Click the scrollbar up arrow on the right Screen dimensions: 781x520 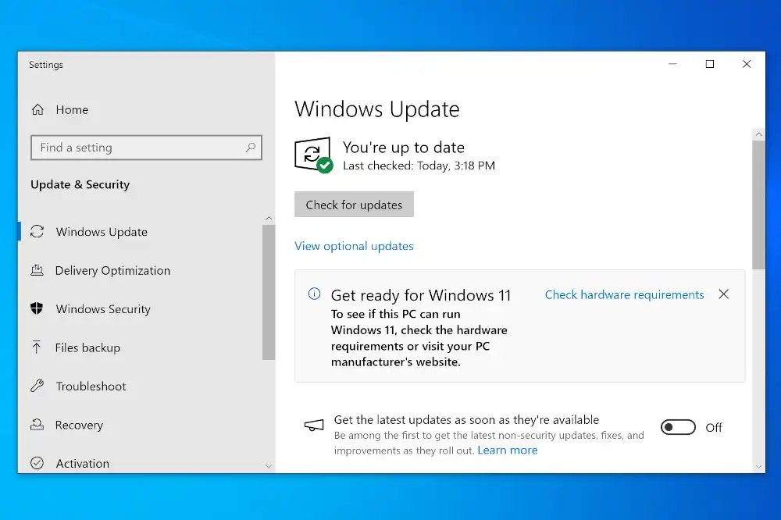(x=758, y=133)
